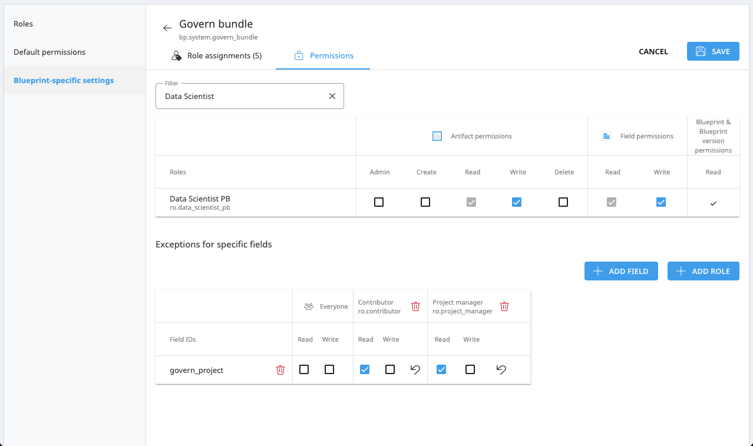753x446 pixels.
Task: Remove the govern_project field with its trash icon
Action: tap(280, 369)
